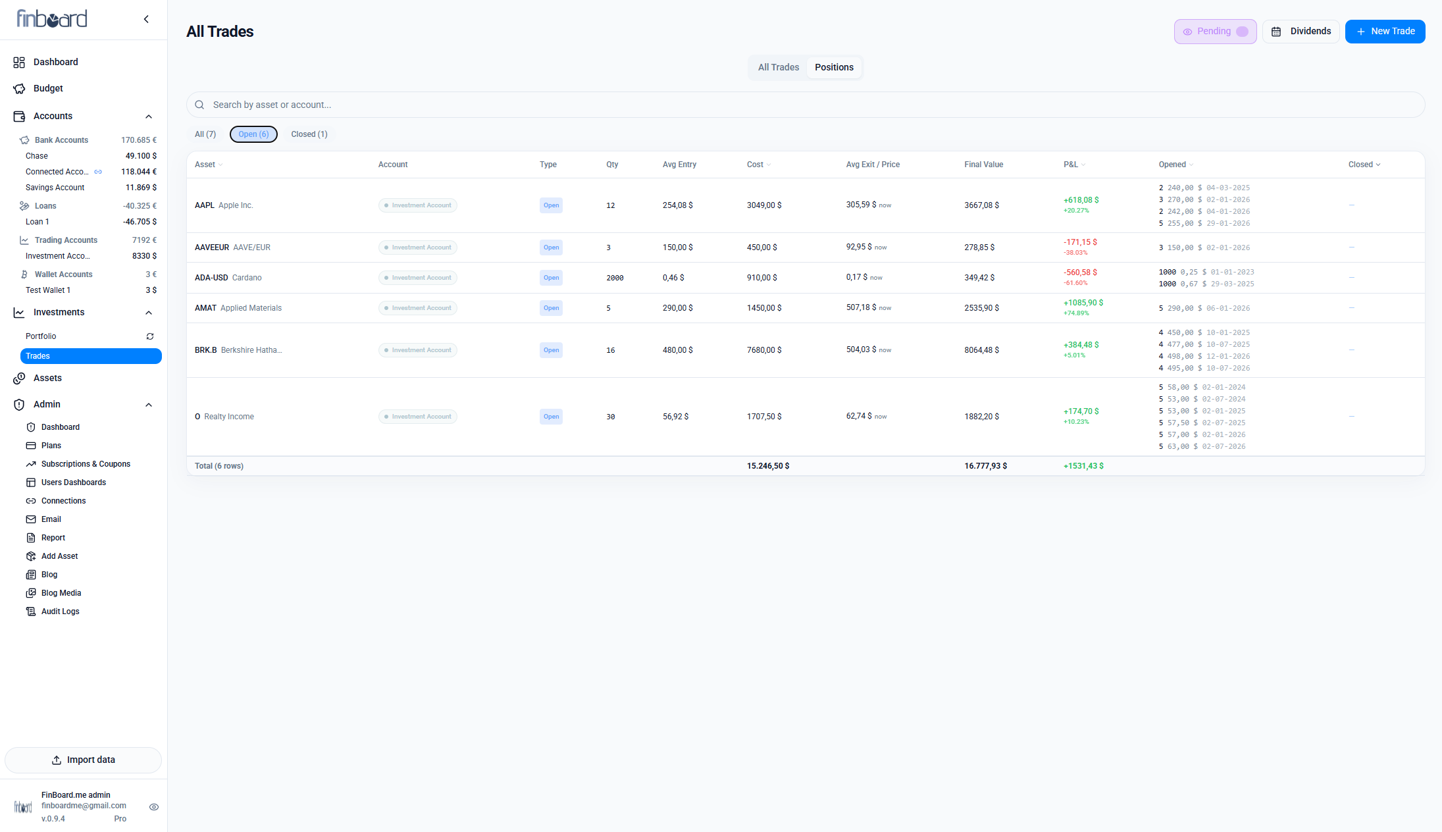Click the Accounts wallet icon
The width and height of the screenshot is (1442, 832).
pos(19,116)
